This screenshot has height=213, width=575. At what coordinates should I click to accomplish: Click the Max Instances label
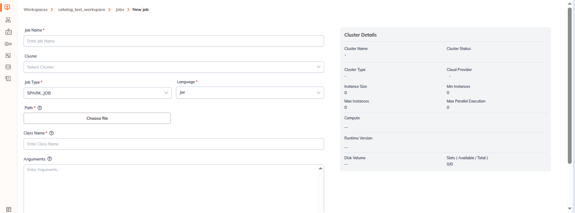click(357, 101)
